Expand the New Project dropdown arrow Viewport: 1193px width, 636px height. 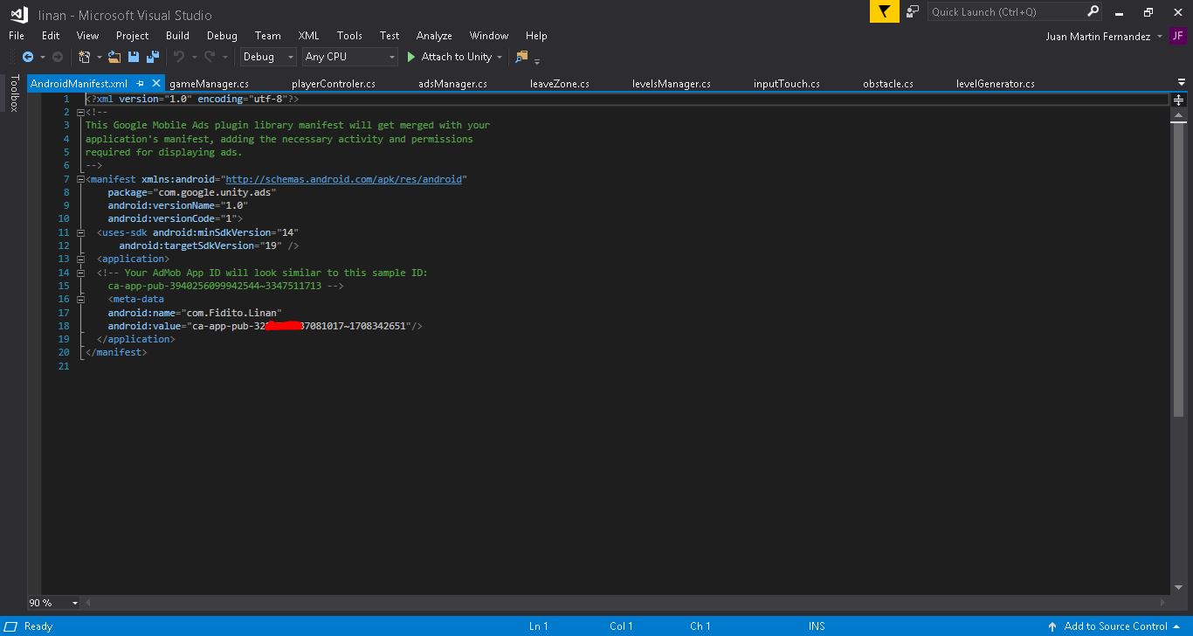point(99,57)
